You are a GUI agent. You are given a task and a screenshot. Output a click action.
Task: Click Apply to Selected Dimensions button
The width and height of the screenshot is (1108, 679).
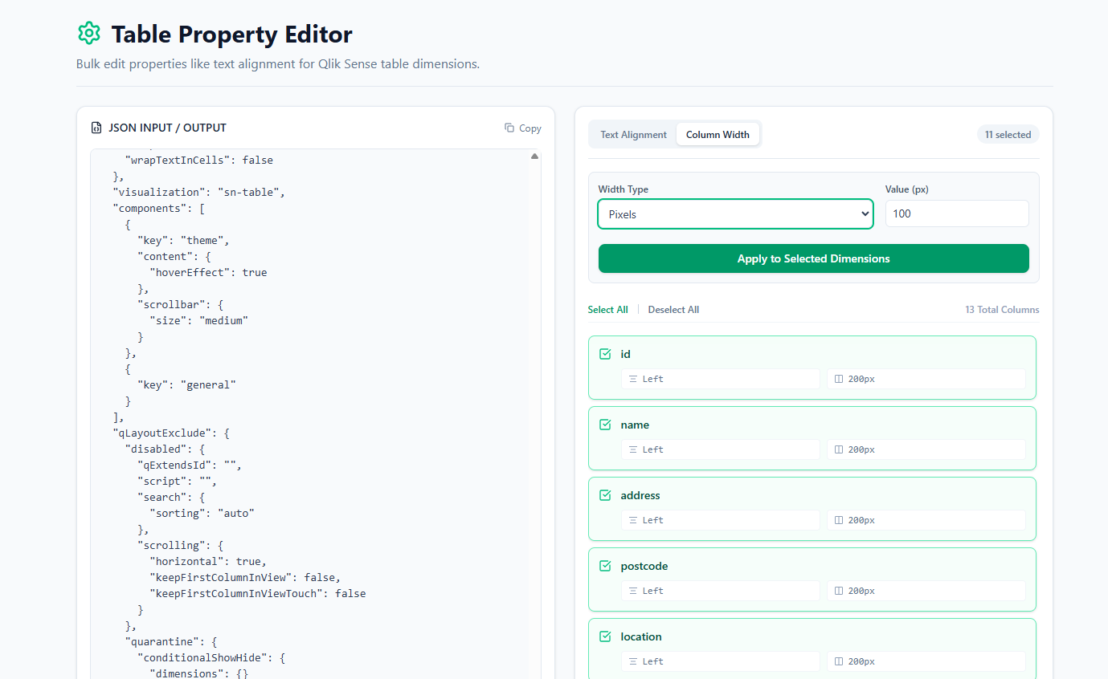pyautogui.click(x=813, y=258)
